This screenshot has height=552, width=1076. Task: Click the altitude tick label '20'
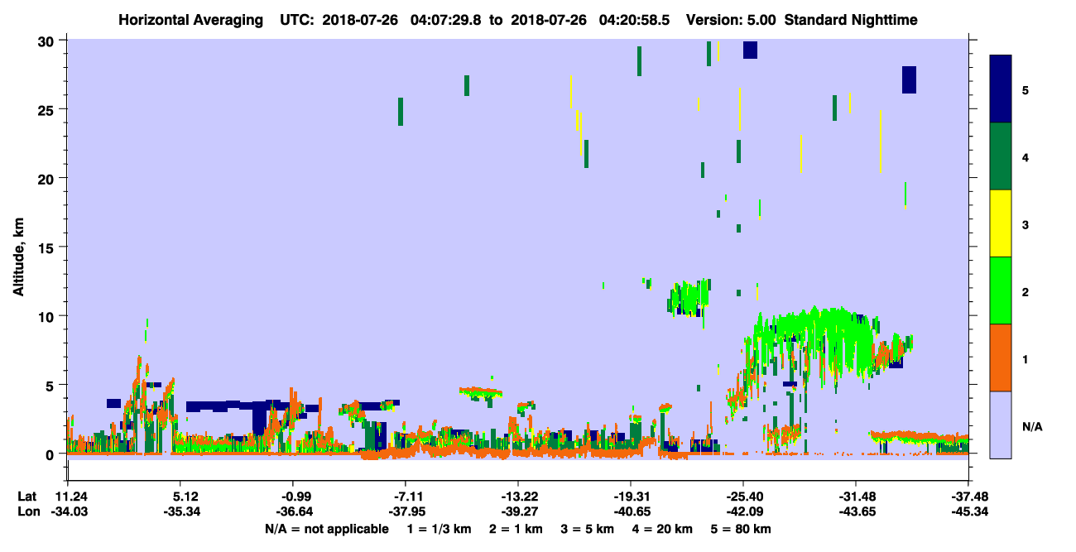pyautogui.click(x=48, y=178)
